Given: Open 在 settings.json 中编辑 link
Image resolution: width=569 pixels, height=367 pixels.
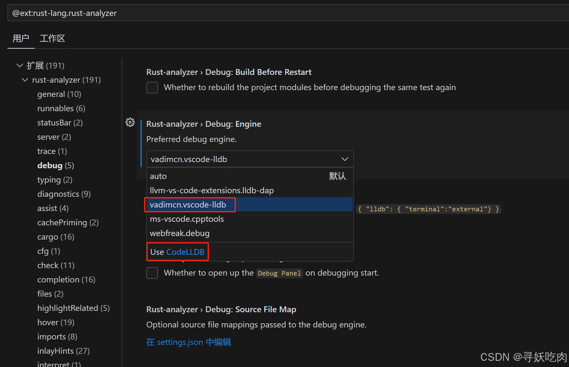Looking at the screenshot, I should point(188,342).
